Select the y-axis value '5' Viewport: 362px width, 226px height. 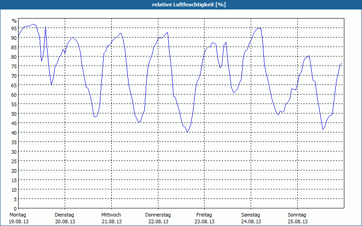[x=15, y=199]
